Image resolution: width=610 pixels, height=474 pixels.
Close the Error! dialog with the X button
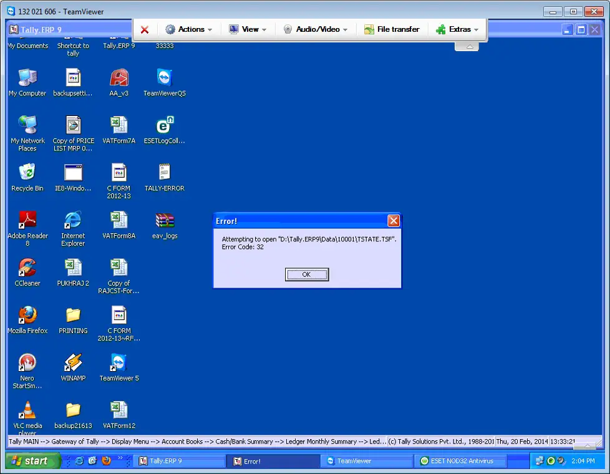click(x=394, y=221)
